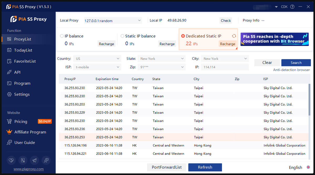Click the State column header
This screenshot has width=315, height=175.
[x=156, y=79]
